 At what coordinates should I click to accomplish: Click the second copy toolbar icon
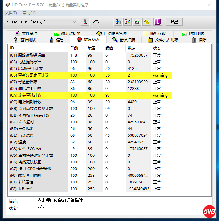(127, 22)
